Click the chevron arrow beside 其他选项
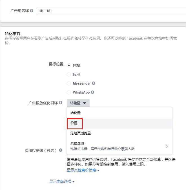186x190 pixels. click(167, 146)
